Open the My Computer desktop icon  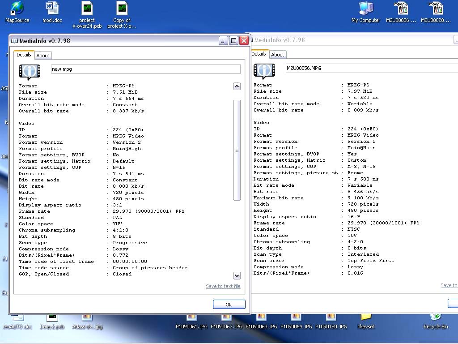pos(366,9)
